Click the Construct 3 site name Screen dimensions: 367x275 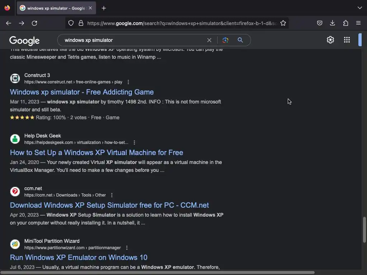pos(37,75)
